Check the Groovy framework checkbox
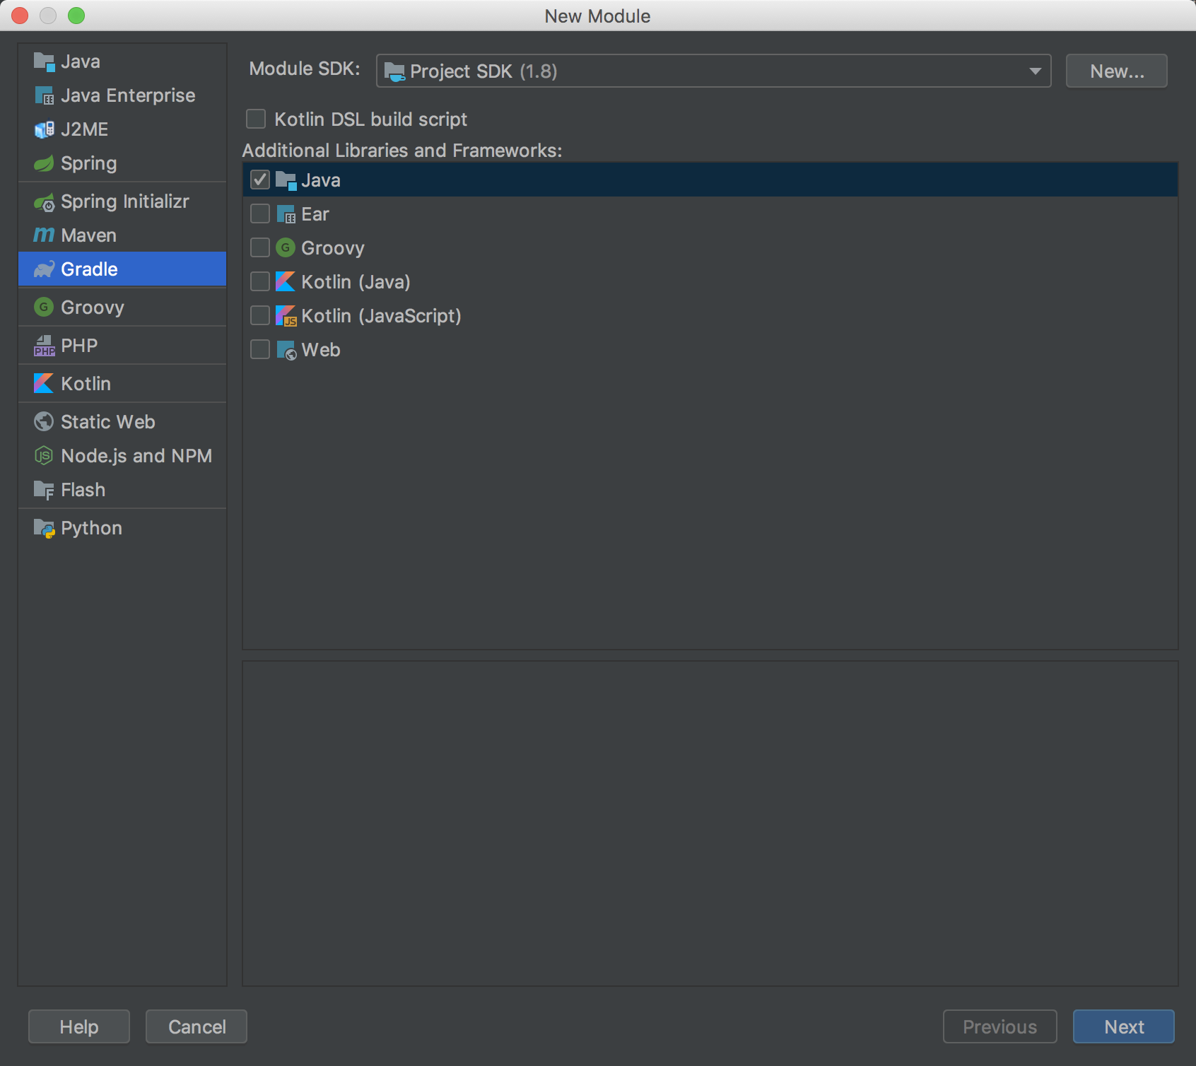Screen dimensions: 1196x1066 (x=260, y=247)
